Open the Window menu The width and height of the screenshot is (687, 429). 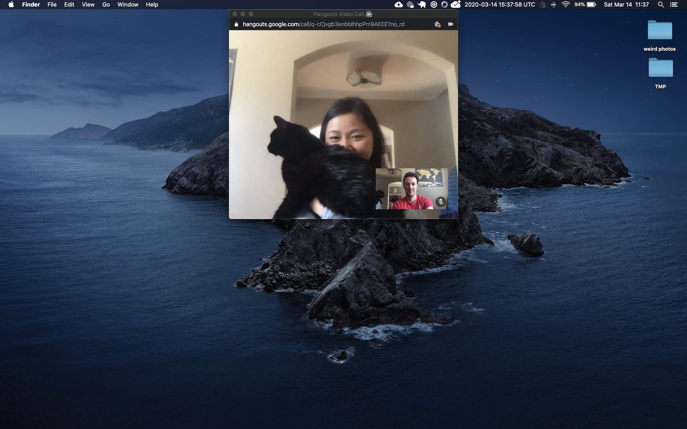[x=128, y=4]
